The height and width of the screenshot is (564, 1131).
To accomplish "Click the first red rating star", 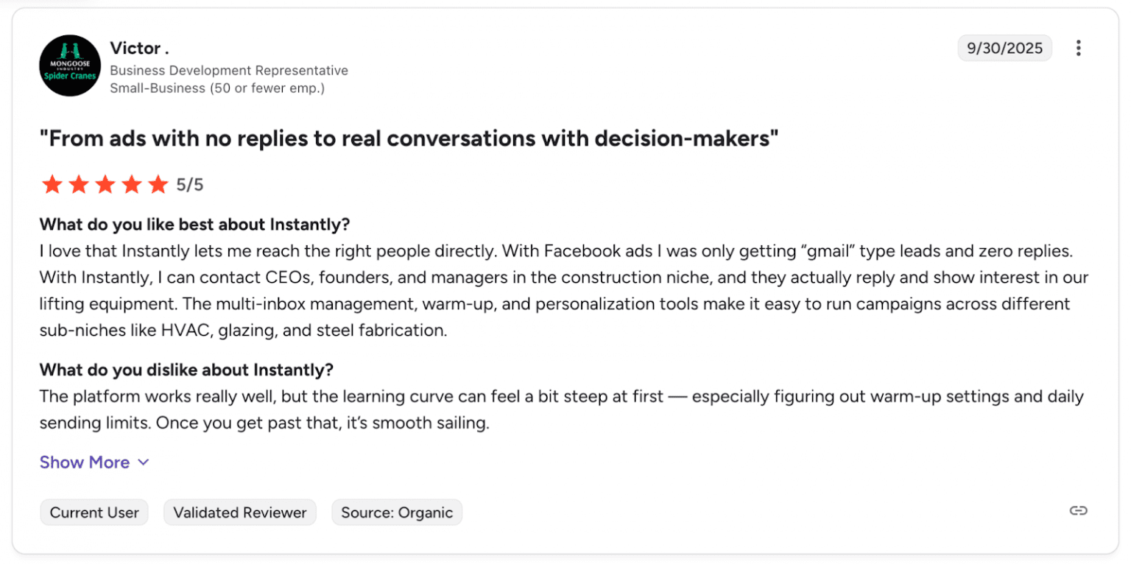I will click(52, 184).
